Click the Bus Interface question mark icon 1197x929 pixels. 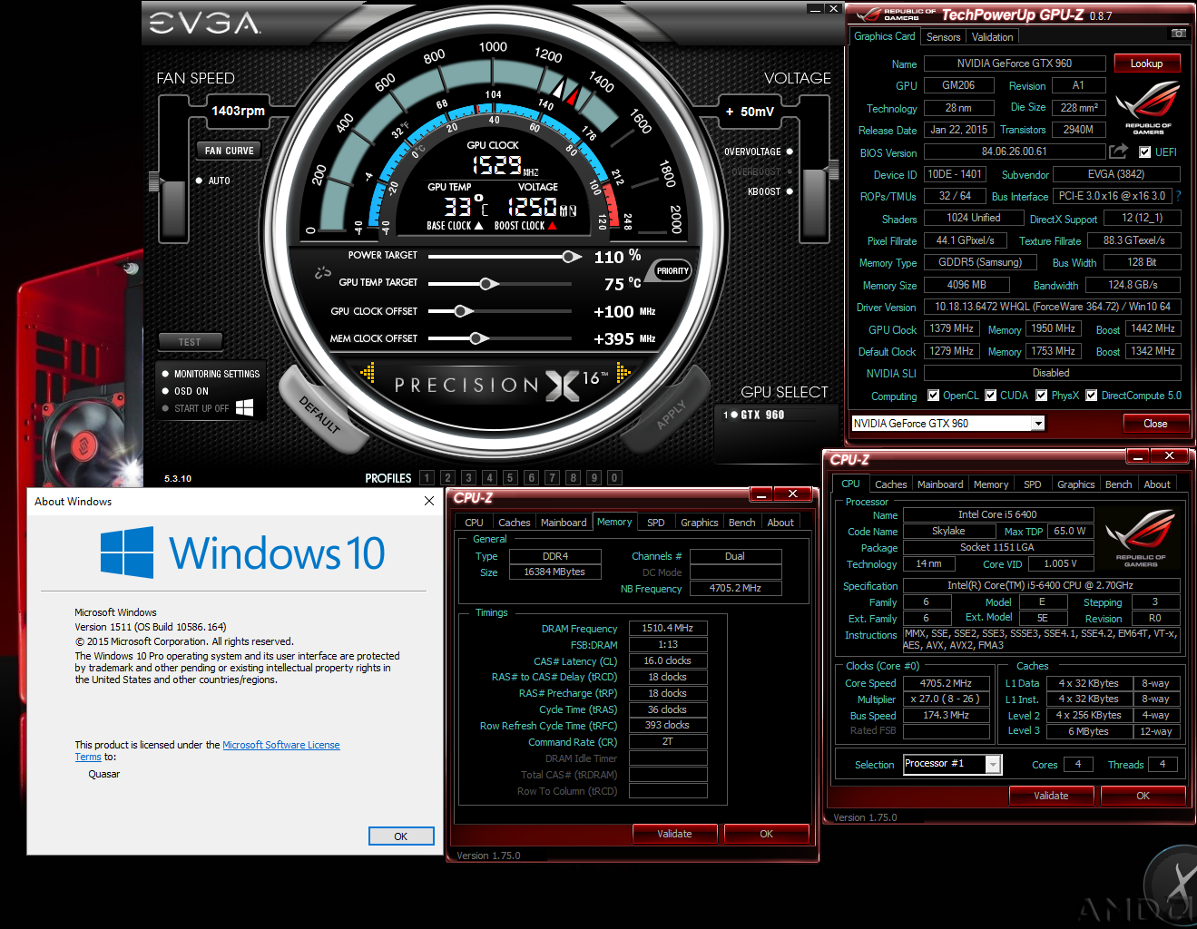click(1179, 196)
